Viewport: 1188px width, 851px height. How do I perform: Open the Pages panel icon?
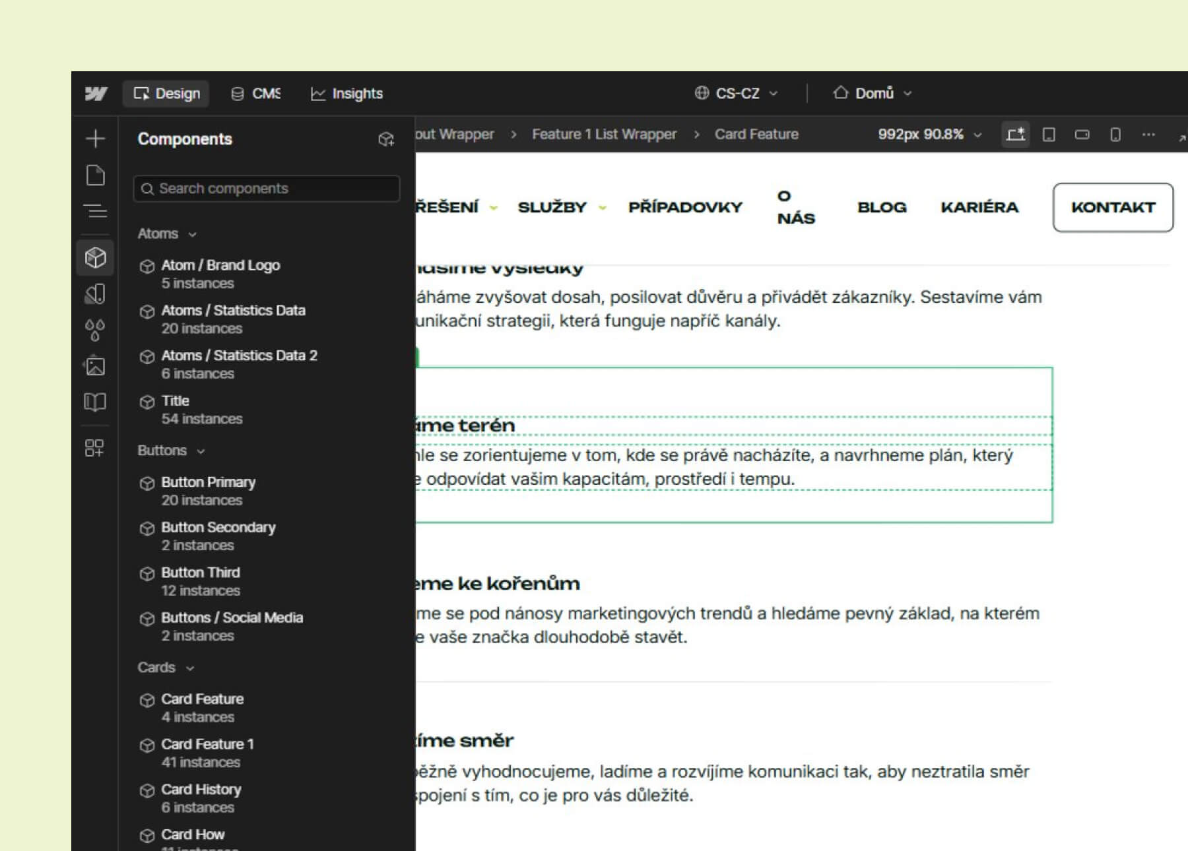click(96, 175)
